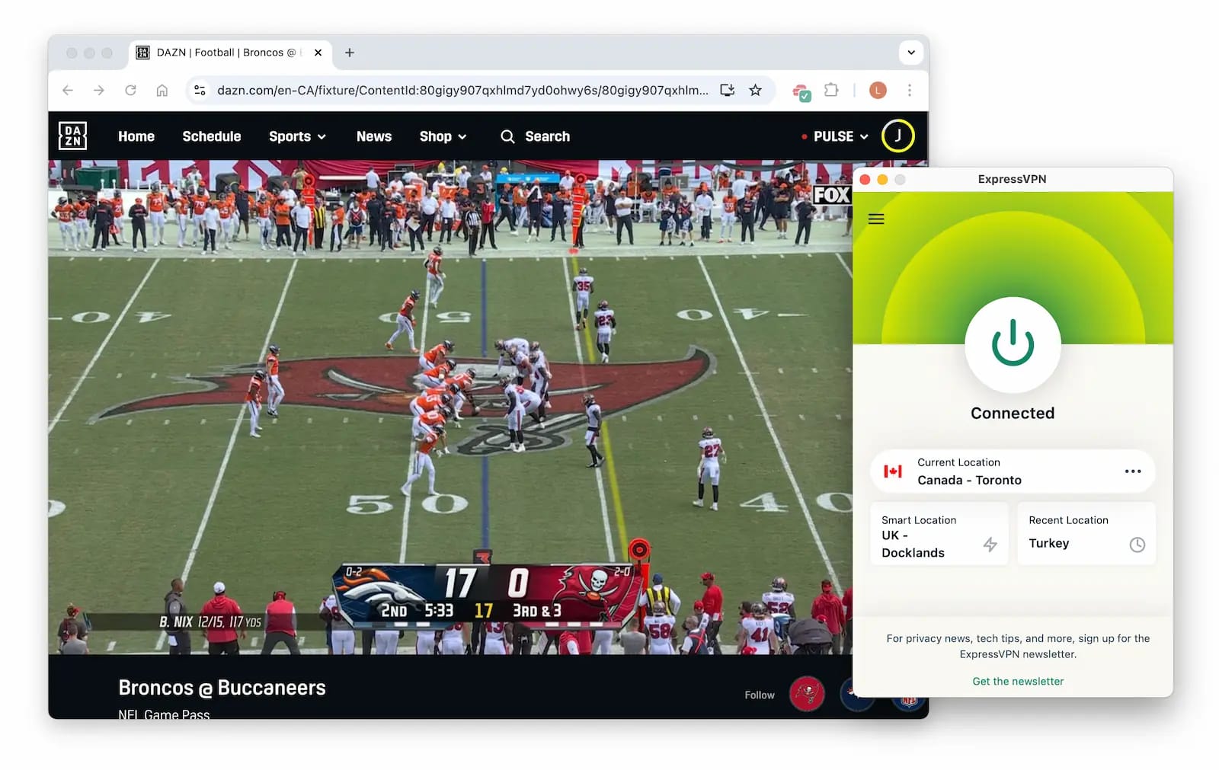Open the Chrome extensions puzzle icon

click(831, 90)
